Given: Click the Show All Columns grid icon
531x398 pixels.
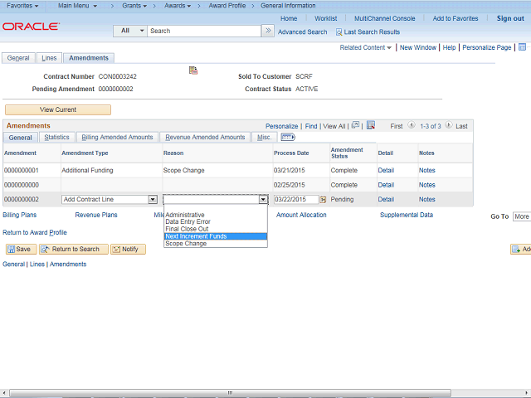Looking at the screenshot, I should point(288,137).
